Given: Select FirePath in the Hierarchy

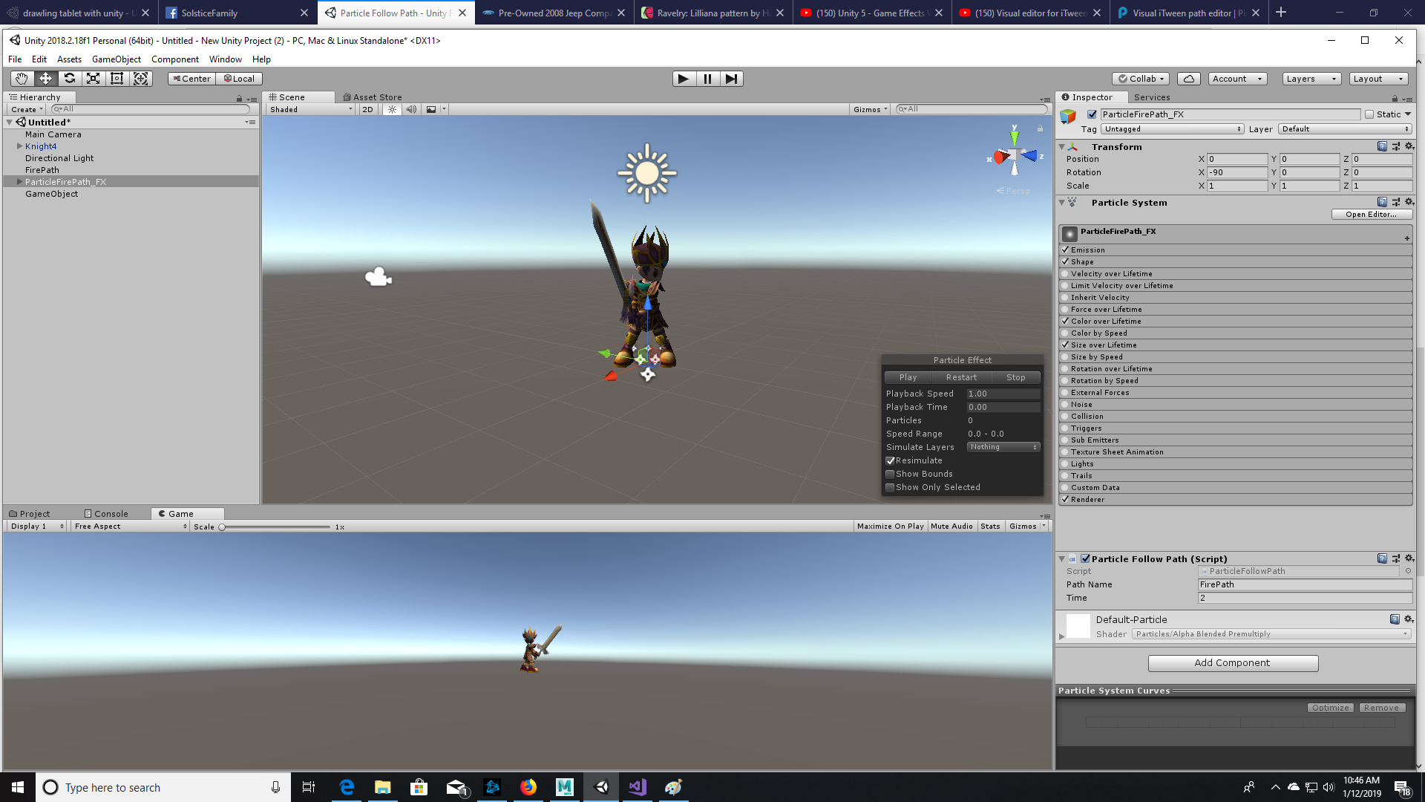Looking at the screenshot, I should [x=42, y=169].
